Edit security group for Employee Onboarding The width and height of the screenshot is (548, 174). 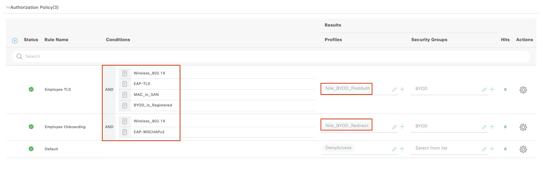coord(484,127)
